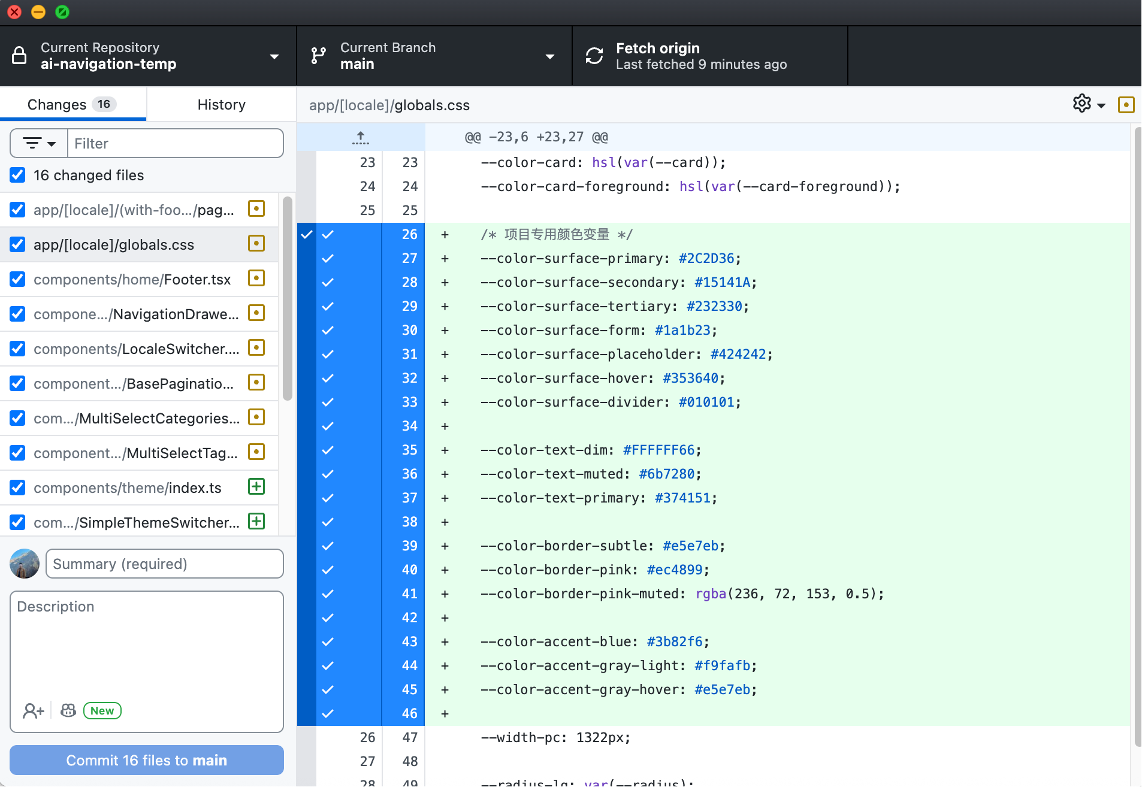Image resolution: width=1142 pixels, height=787 pixels.
Task: Toggle line 26 diff selection checkmark
Action: coord(327,234)
